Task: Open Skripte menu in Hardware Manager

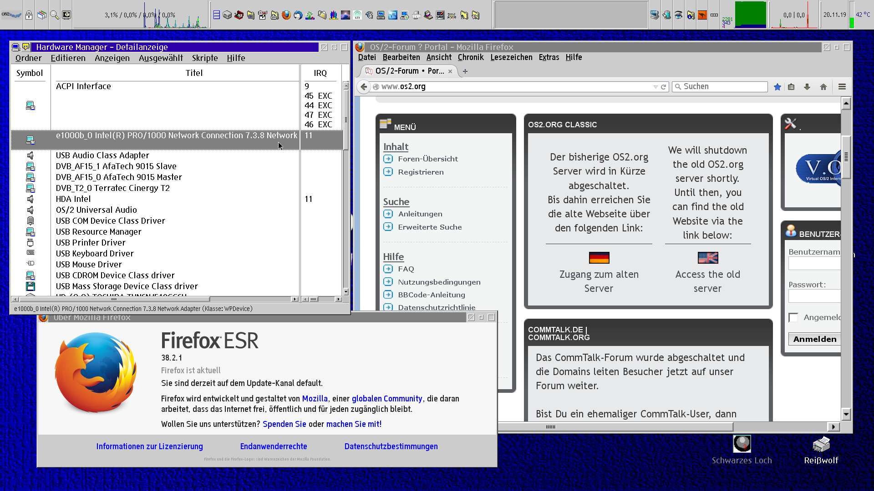Action: (205, 58)
